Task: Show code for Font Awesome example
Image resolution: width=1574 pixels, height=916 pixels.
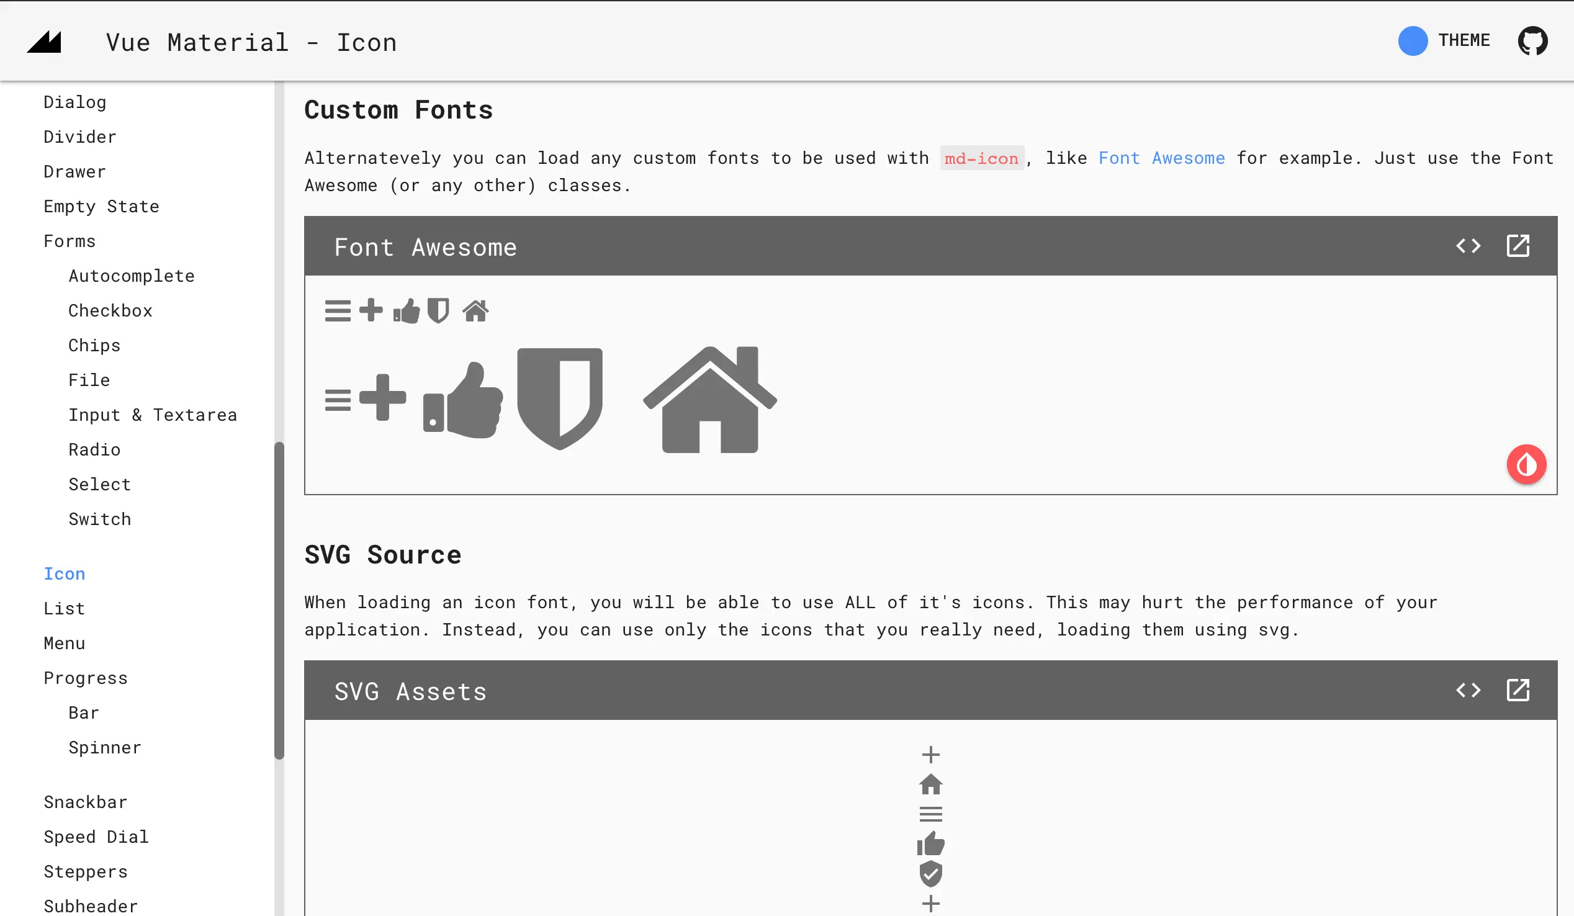Action: [x=1468, y=246]
